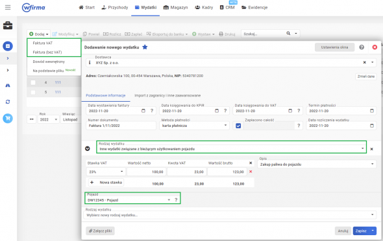Click help icon next to Zapłacono całość
This screenshot has height=241, width=383.
299,126
